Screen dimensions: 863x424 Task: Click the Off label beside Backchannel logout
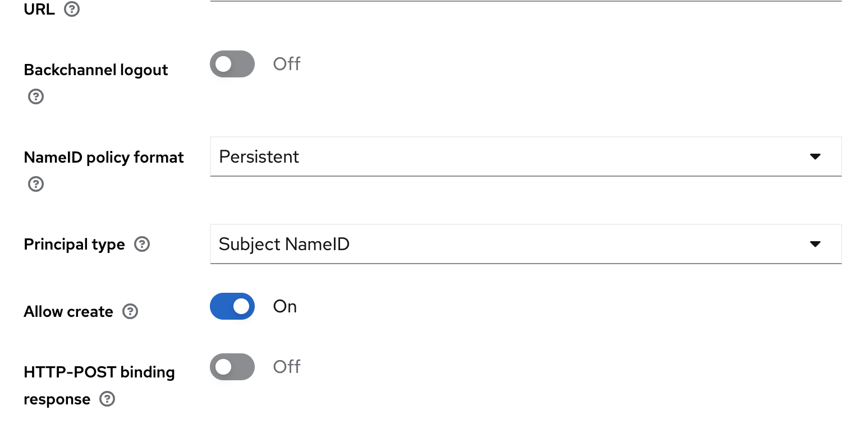[286, 64]
